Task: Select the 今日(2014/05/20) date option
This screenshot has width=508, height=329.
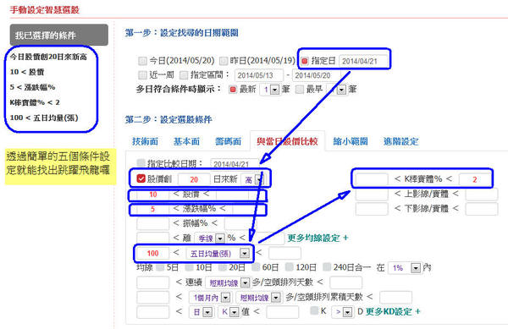Action: (x=142, y=61)
